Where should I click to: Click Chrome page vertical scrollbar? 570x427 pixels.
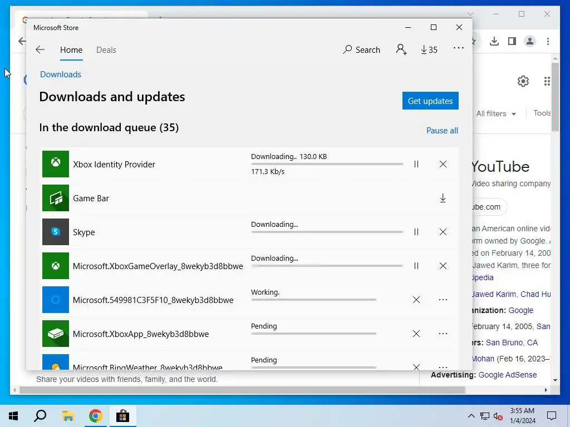point(555,97)
